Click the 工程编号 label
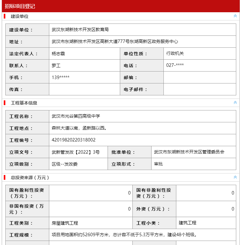The image size is (240, 245). [x=21, y=140]
